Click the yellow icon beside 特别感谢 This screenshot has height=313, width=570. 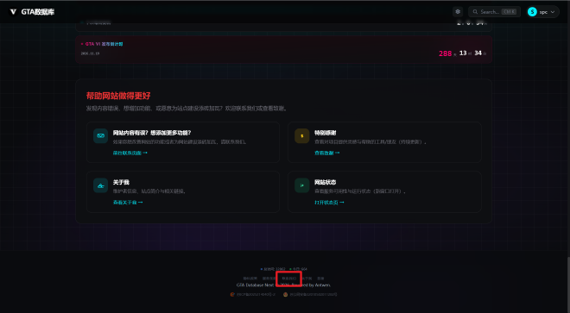(x=301, y=135)
